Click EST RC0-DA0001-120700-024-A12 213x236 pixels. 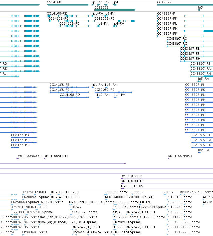[130, 197]
